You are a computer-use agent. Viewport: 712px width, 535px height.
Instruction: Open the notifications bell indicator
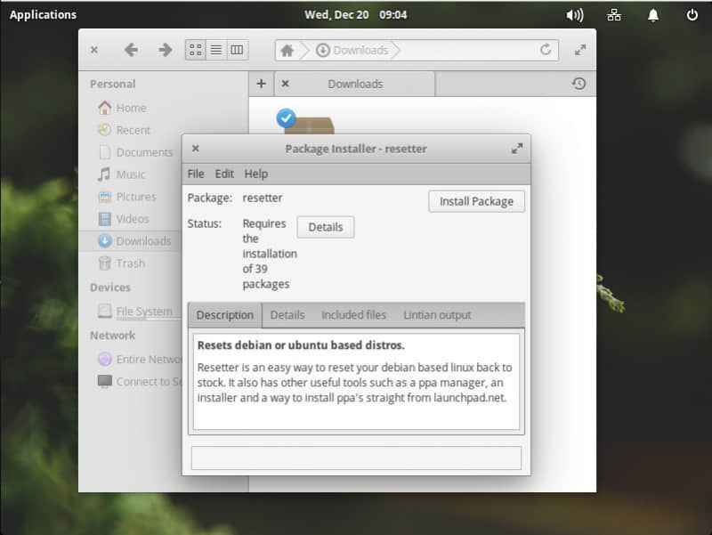point(653,14)
